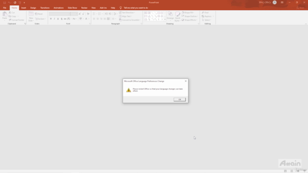
Task: Toggle Strikethrough formatting
Action: point(65,19)
